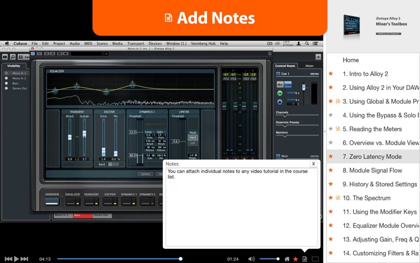
Task: Click EQ node 6 on the equalizer curve
Action: coord(132,85)
